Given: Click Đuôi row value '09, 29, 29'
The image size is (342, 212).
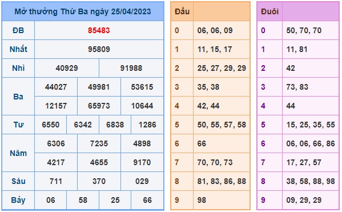Looking at the screenshot, I should (x=304, y=200).
